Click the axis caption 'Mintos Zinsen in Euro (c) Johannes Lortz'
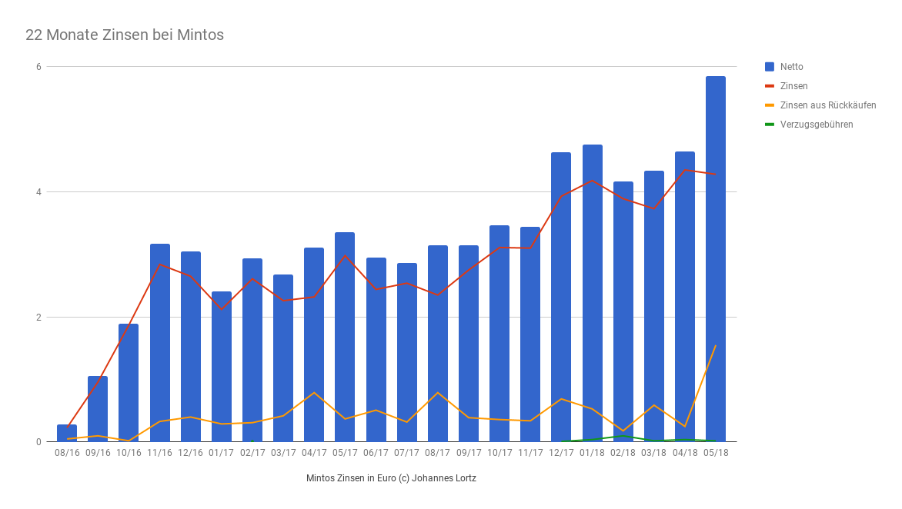The height and width of the screenshot is (509, 902). [x=391, y=478]
